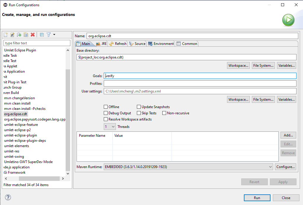Image resolution: width=303 pixels, height=205 pixels.
Task: Open the Environment tab
Action: click(161, 44)
